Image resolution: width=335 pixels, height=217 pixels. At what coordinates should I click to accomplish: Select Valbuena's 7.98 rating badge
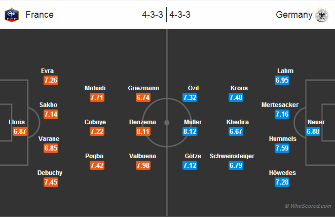(x=143, y=165)
